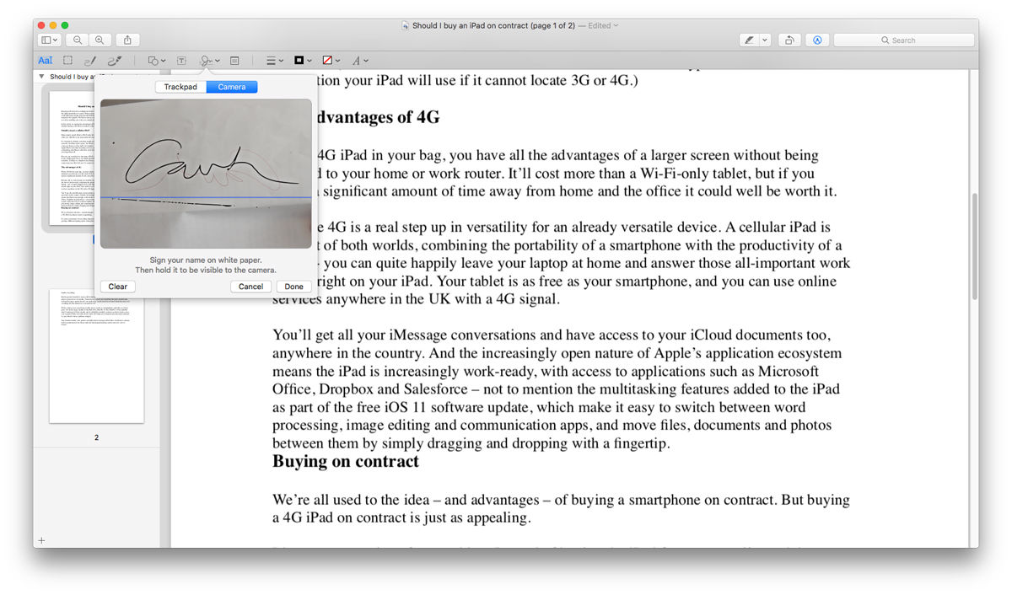Screen dimensions: 1012x595
Task: Insert a text box with the Text tool
Action: coord(180,60)
